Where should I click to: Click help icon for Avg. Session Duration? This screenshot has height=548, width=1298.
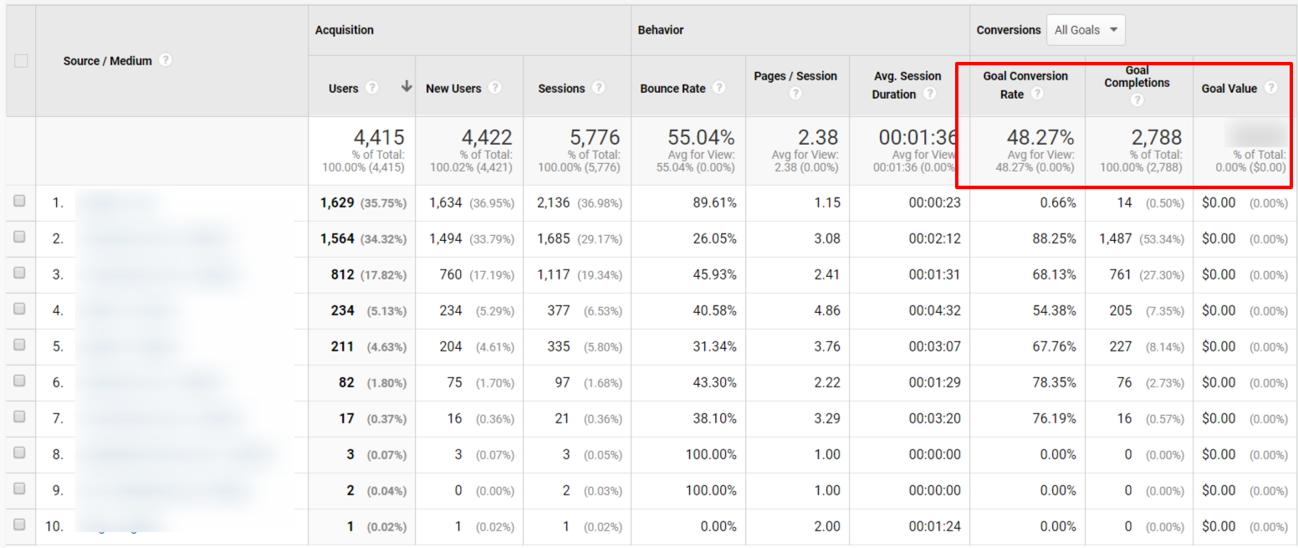[x=929, y=94]
